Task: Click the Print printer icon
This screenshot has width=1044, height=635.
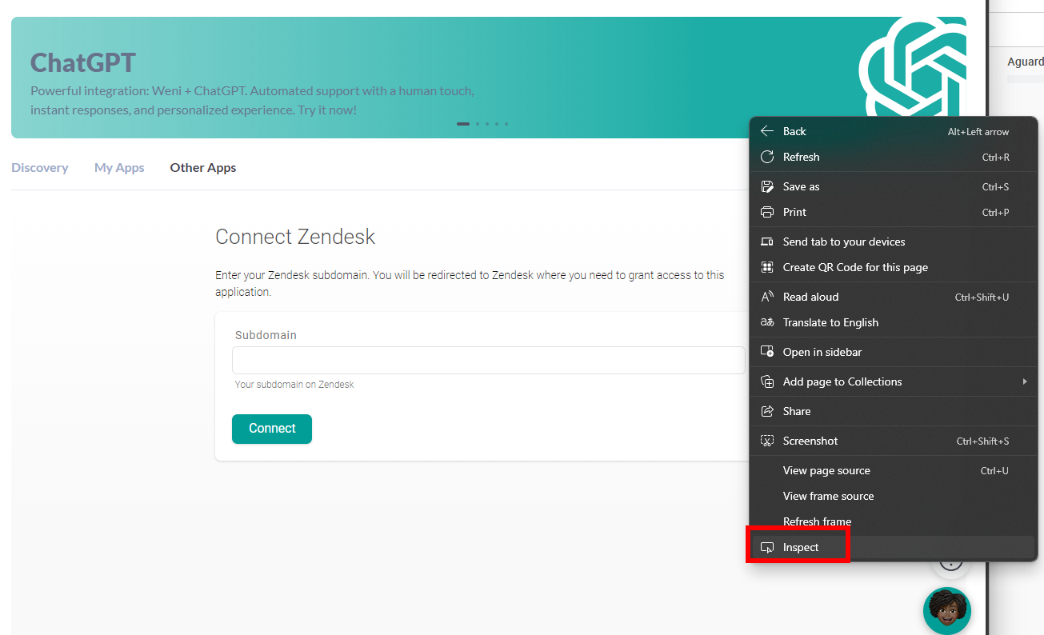Action: pos(767,212)
